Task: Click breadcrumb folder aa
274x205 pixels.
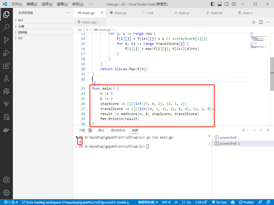Action: point(80,30)
